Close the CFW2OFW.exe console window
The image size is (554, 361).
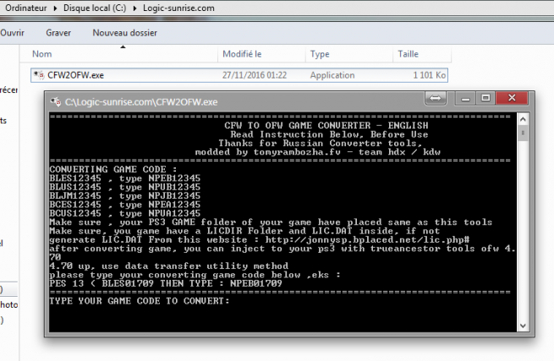pos(513,100)
